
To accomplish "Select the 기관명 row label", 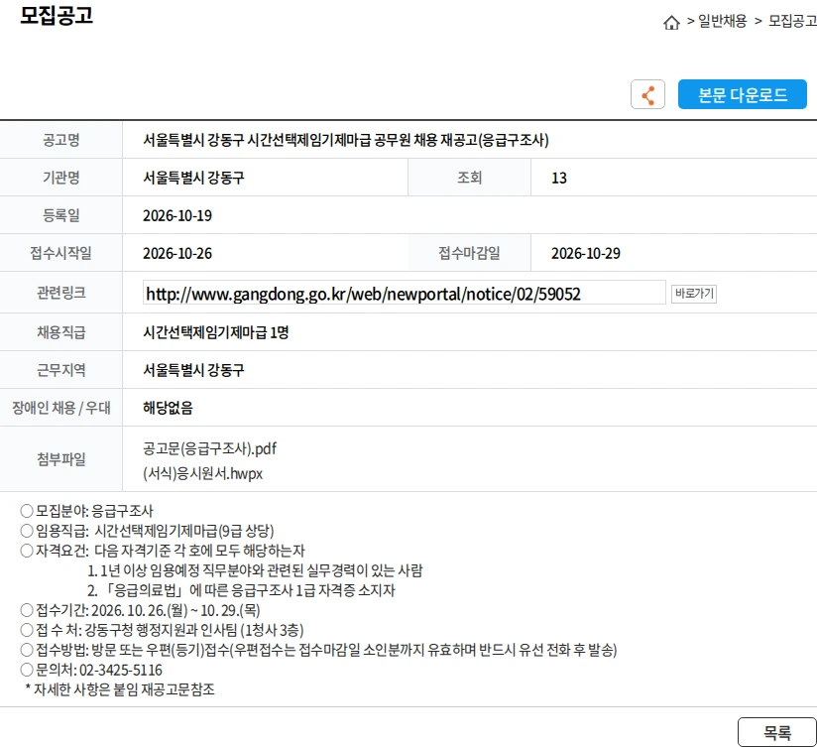I will (60, 178).
